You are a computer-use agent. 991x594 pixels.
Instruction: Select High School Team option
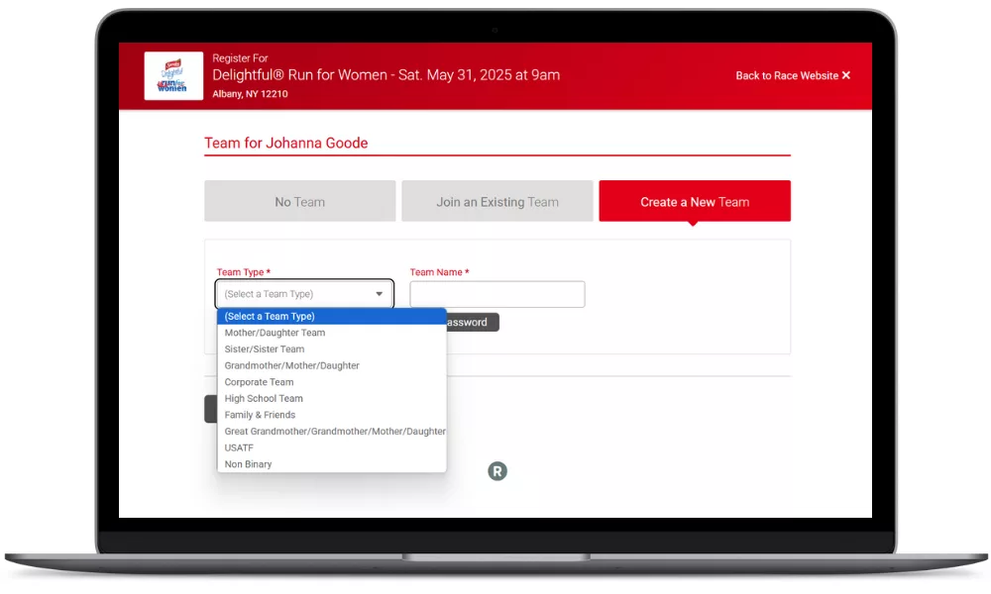332,398
